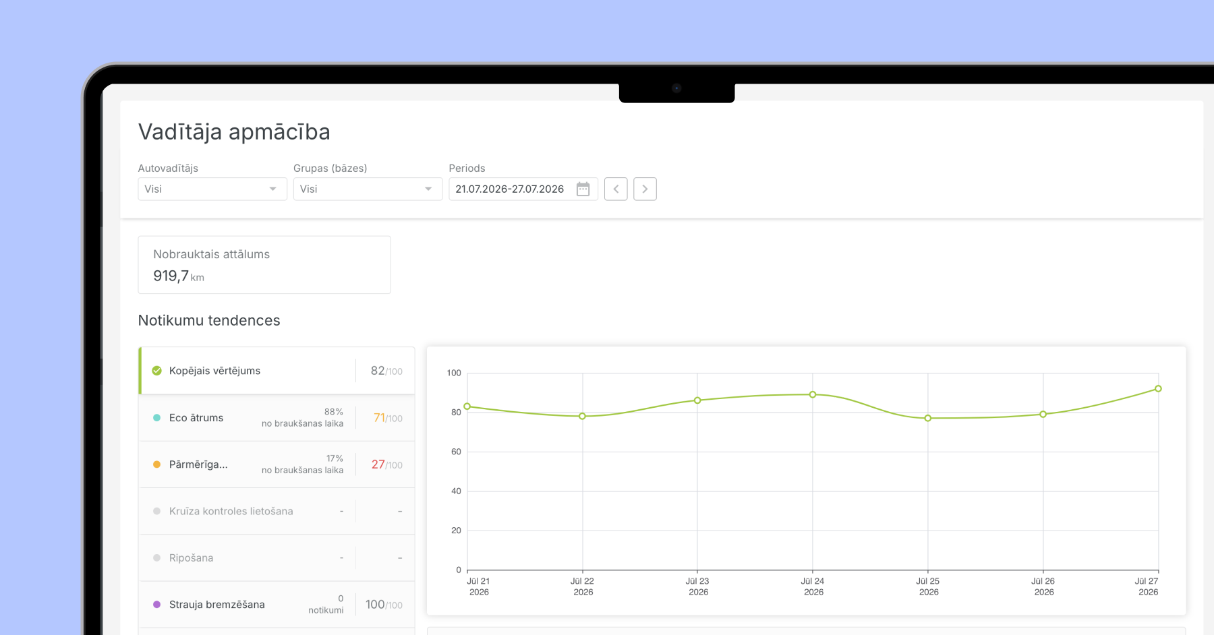Image resolution: width=1214 pixels, height=635 pixels.
Task: Click the Jūl 23 chart data point
Action: pos(697,400)
